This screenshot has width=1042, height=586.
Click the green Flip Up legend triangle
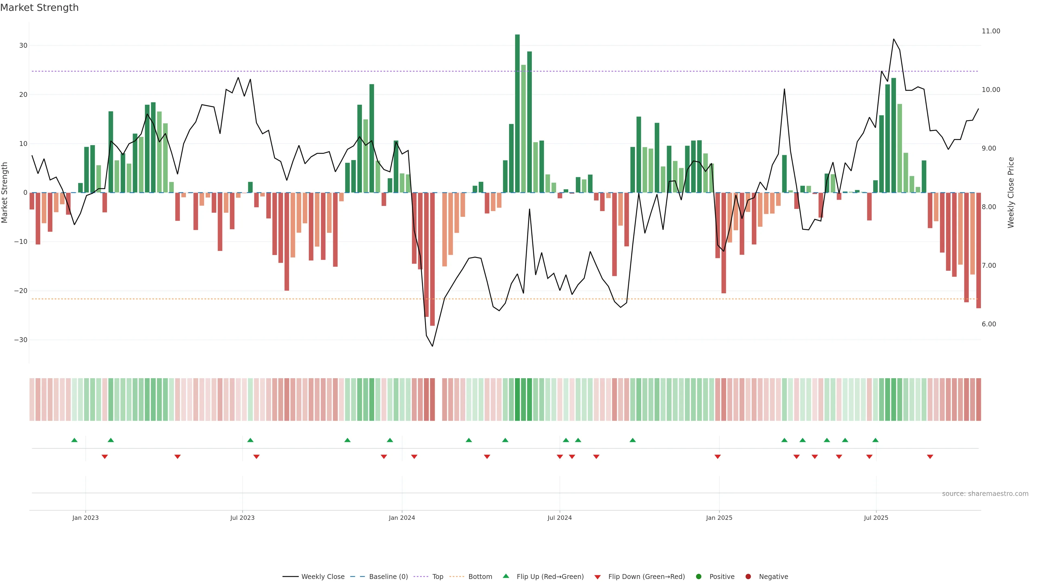(x=506, y=576)
